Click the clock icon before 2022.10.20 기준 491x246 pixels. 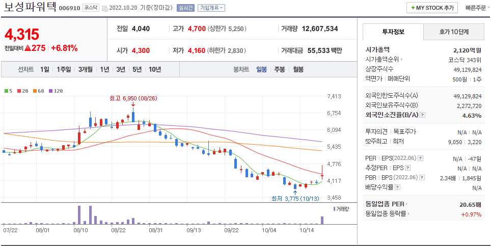tap(105, 9)
